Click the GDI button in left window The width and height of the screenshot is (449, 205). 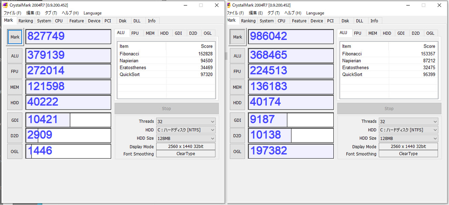coord(15,120)
